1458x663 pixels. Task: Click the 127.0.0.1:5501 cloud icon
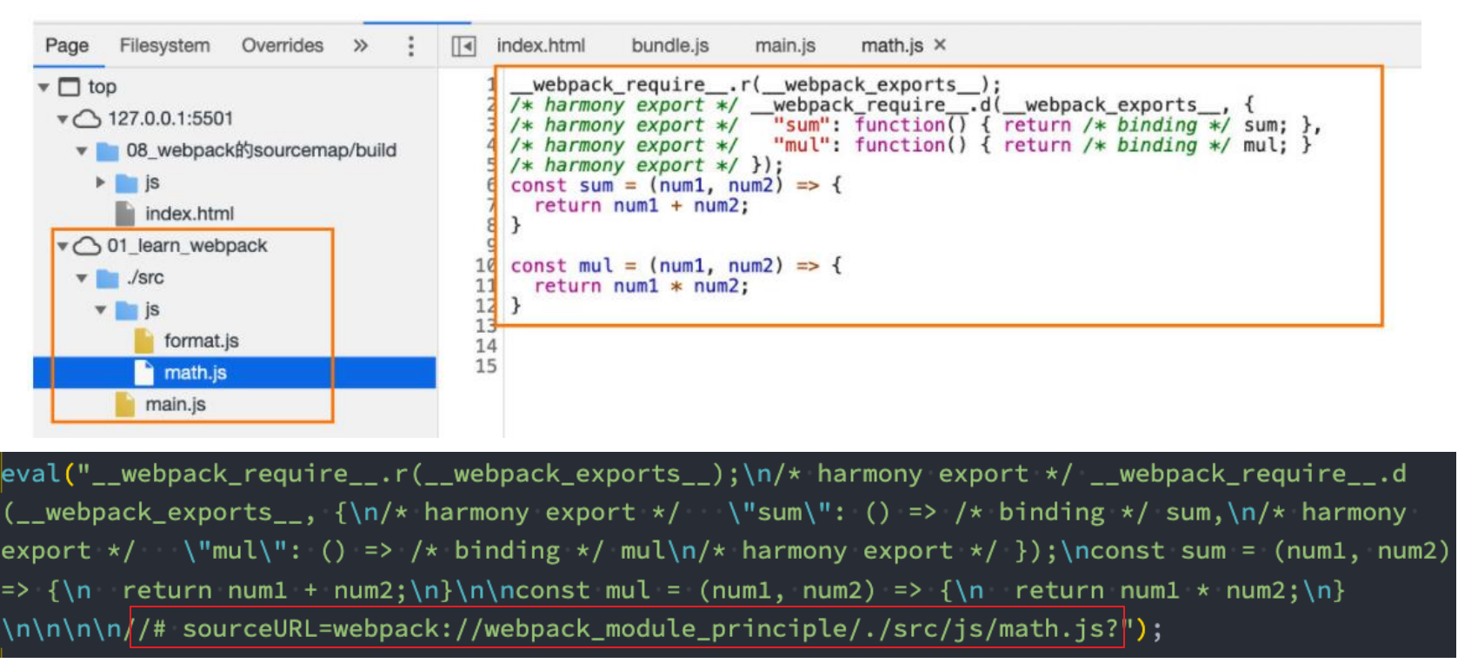pos(87,119)
